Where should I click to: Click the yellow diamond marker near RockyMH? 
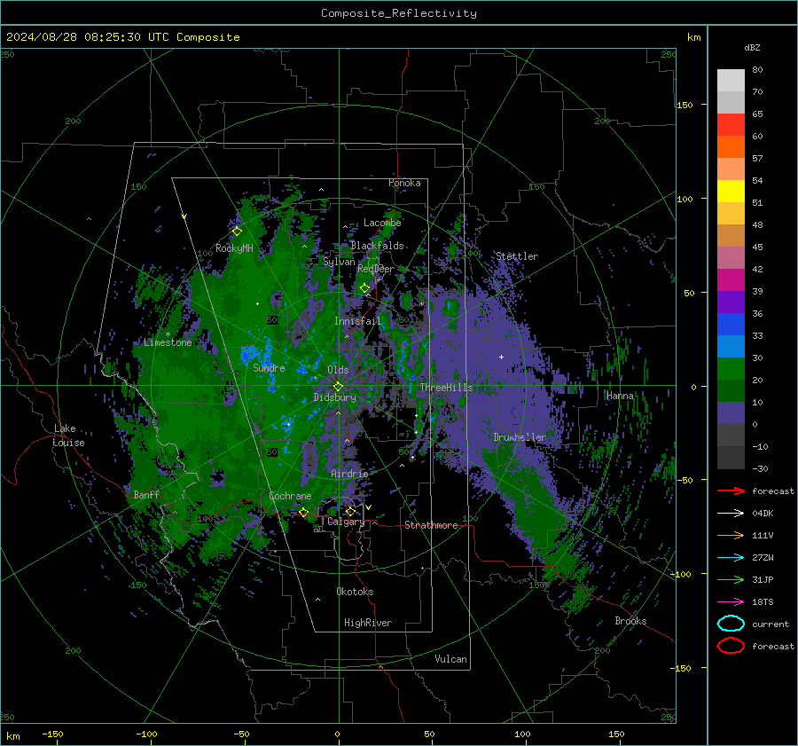point(237,232)
